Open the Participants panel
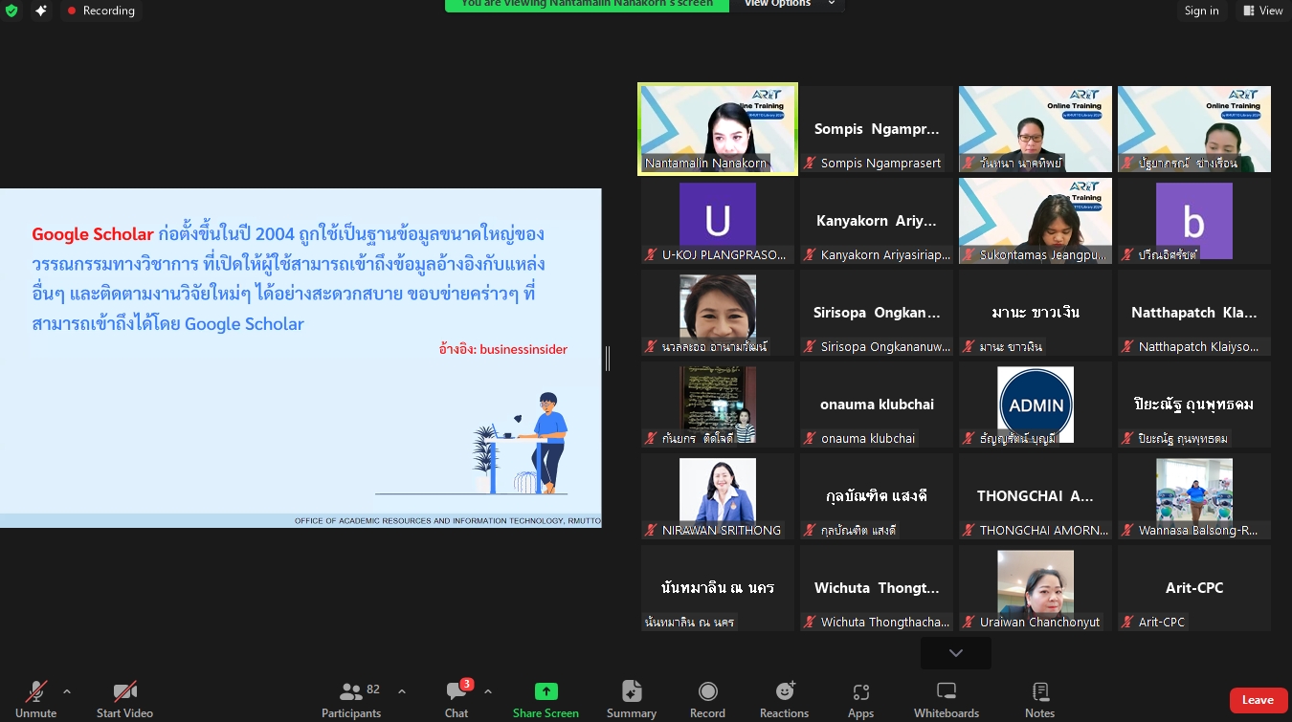The height and width of the screenshot is (722, 1292). (352, 699)
